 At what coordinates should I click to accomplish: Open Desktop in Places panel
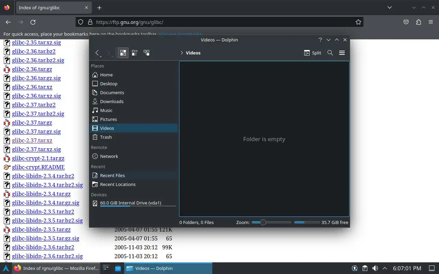134,84
